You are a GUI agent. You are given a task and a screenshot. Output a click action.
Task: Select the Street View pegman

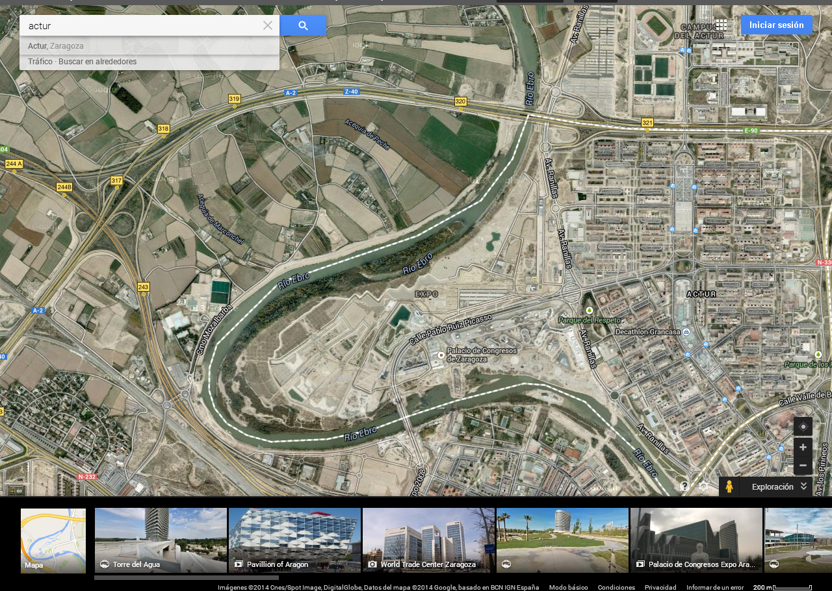729,487
